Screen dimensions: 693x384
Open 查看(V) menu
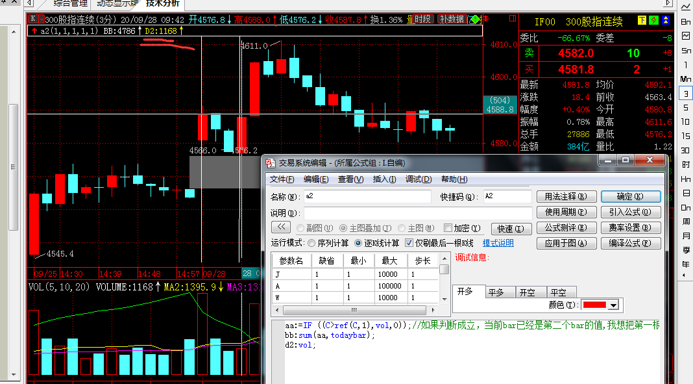(350, 179)
